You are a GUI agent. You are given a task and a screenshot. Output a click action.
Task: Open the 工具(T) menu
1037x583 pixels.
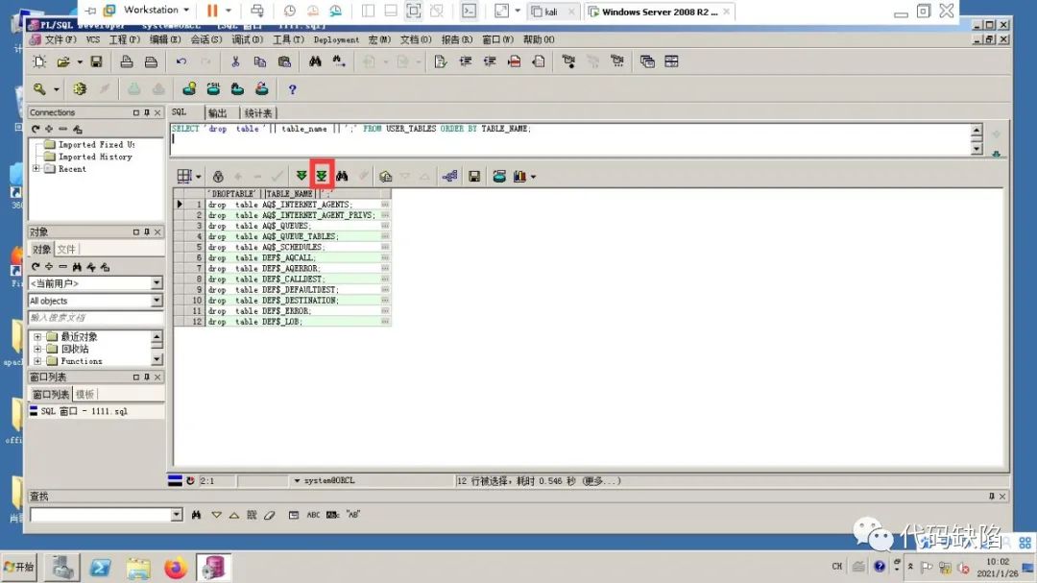click(287, 39)
